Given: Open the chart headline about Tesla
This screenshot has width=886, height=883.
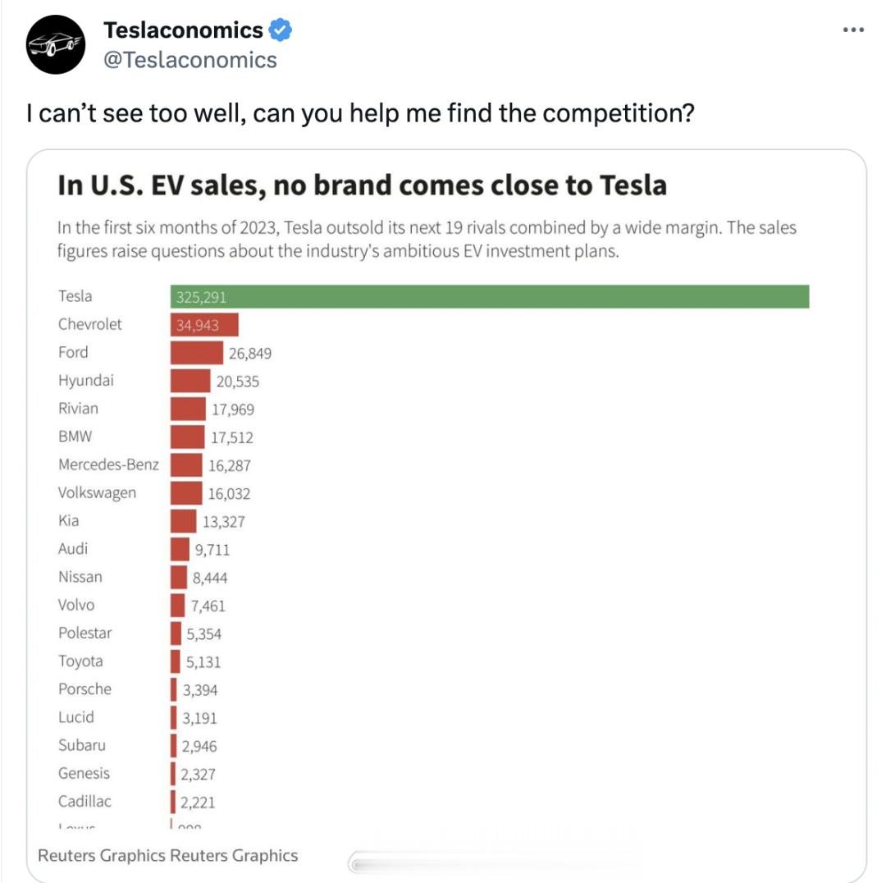Looking at the screenshot, I should 363,185.
